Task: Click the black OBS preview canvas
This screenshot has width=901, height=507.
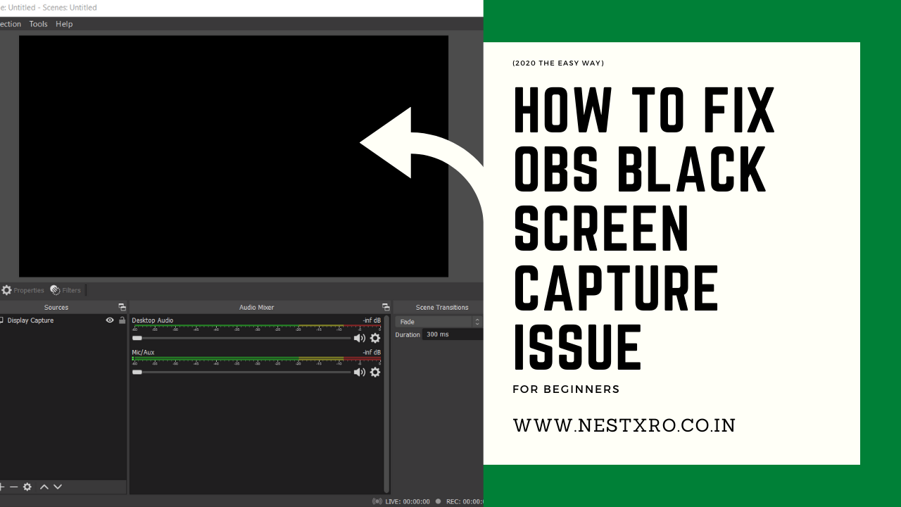Action: 234,156
